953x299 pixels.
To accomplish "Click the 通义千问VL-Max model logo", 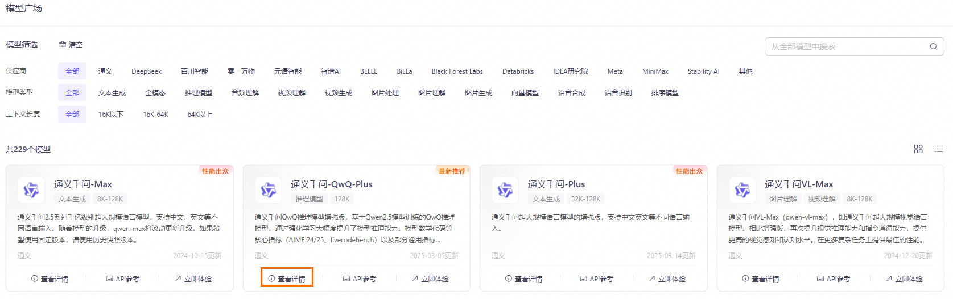I will tap(742, 190).
